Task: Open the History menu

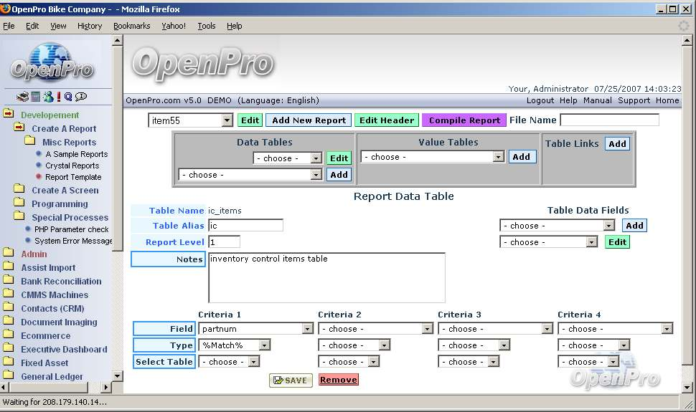Action: [x=90, y=26]
